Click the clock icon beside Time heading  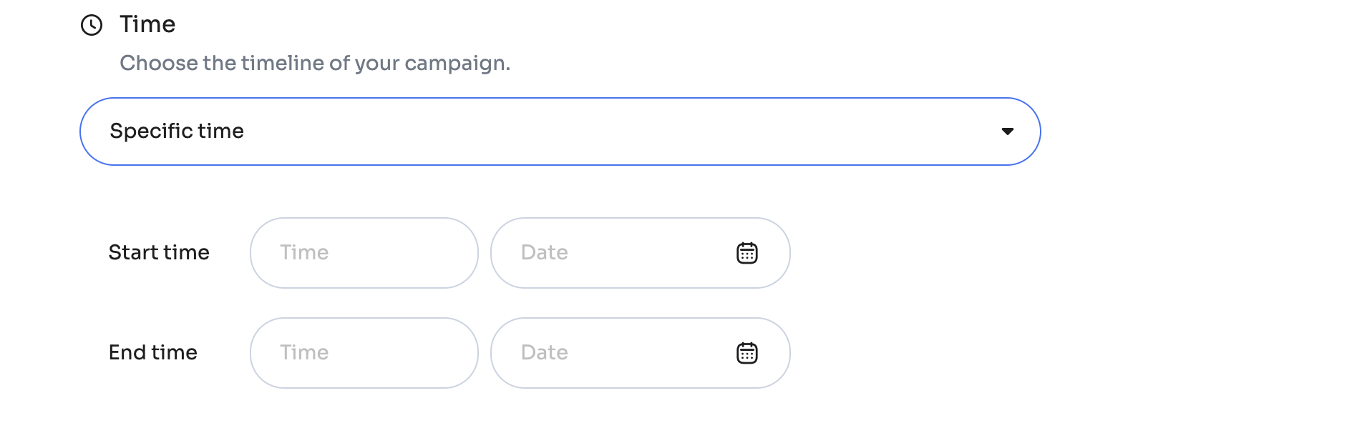tap(92, 25)
